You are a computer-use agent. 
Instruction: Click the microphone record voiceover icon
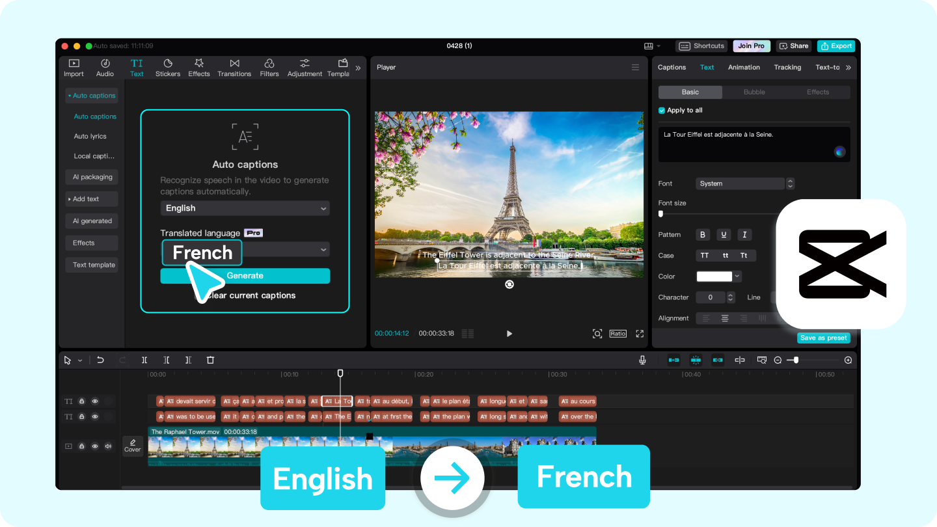642,360
